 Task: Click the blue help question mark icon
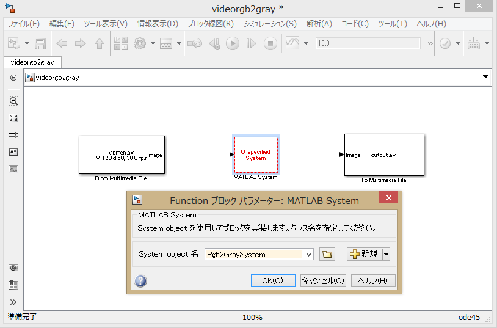pos(140,281)
